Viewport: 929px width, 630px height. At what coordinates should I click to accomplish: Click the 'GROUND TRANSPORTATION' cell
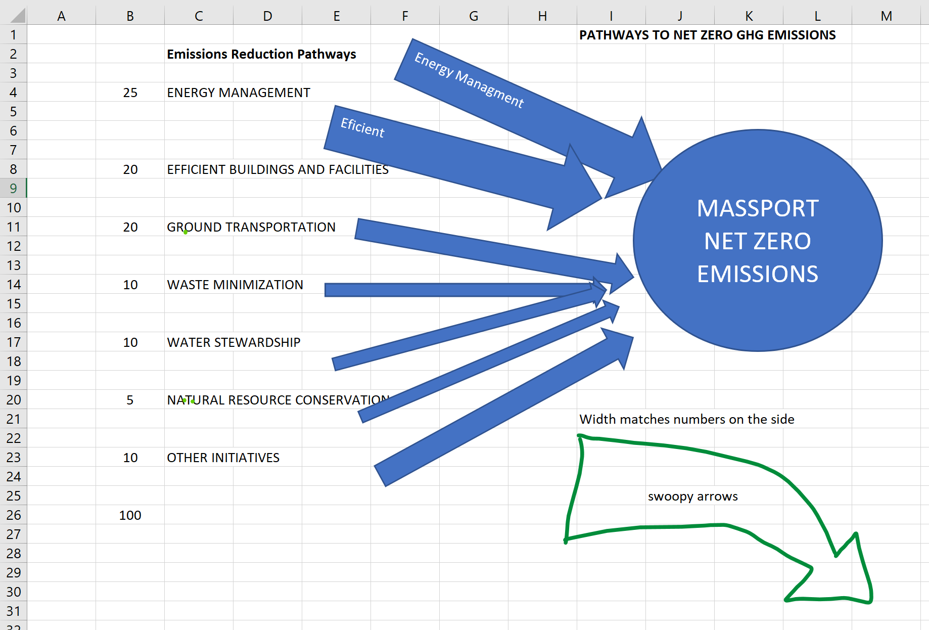pyautogui.click(x=251, y=227)
